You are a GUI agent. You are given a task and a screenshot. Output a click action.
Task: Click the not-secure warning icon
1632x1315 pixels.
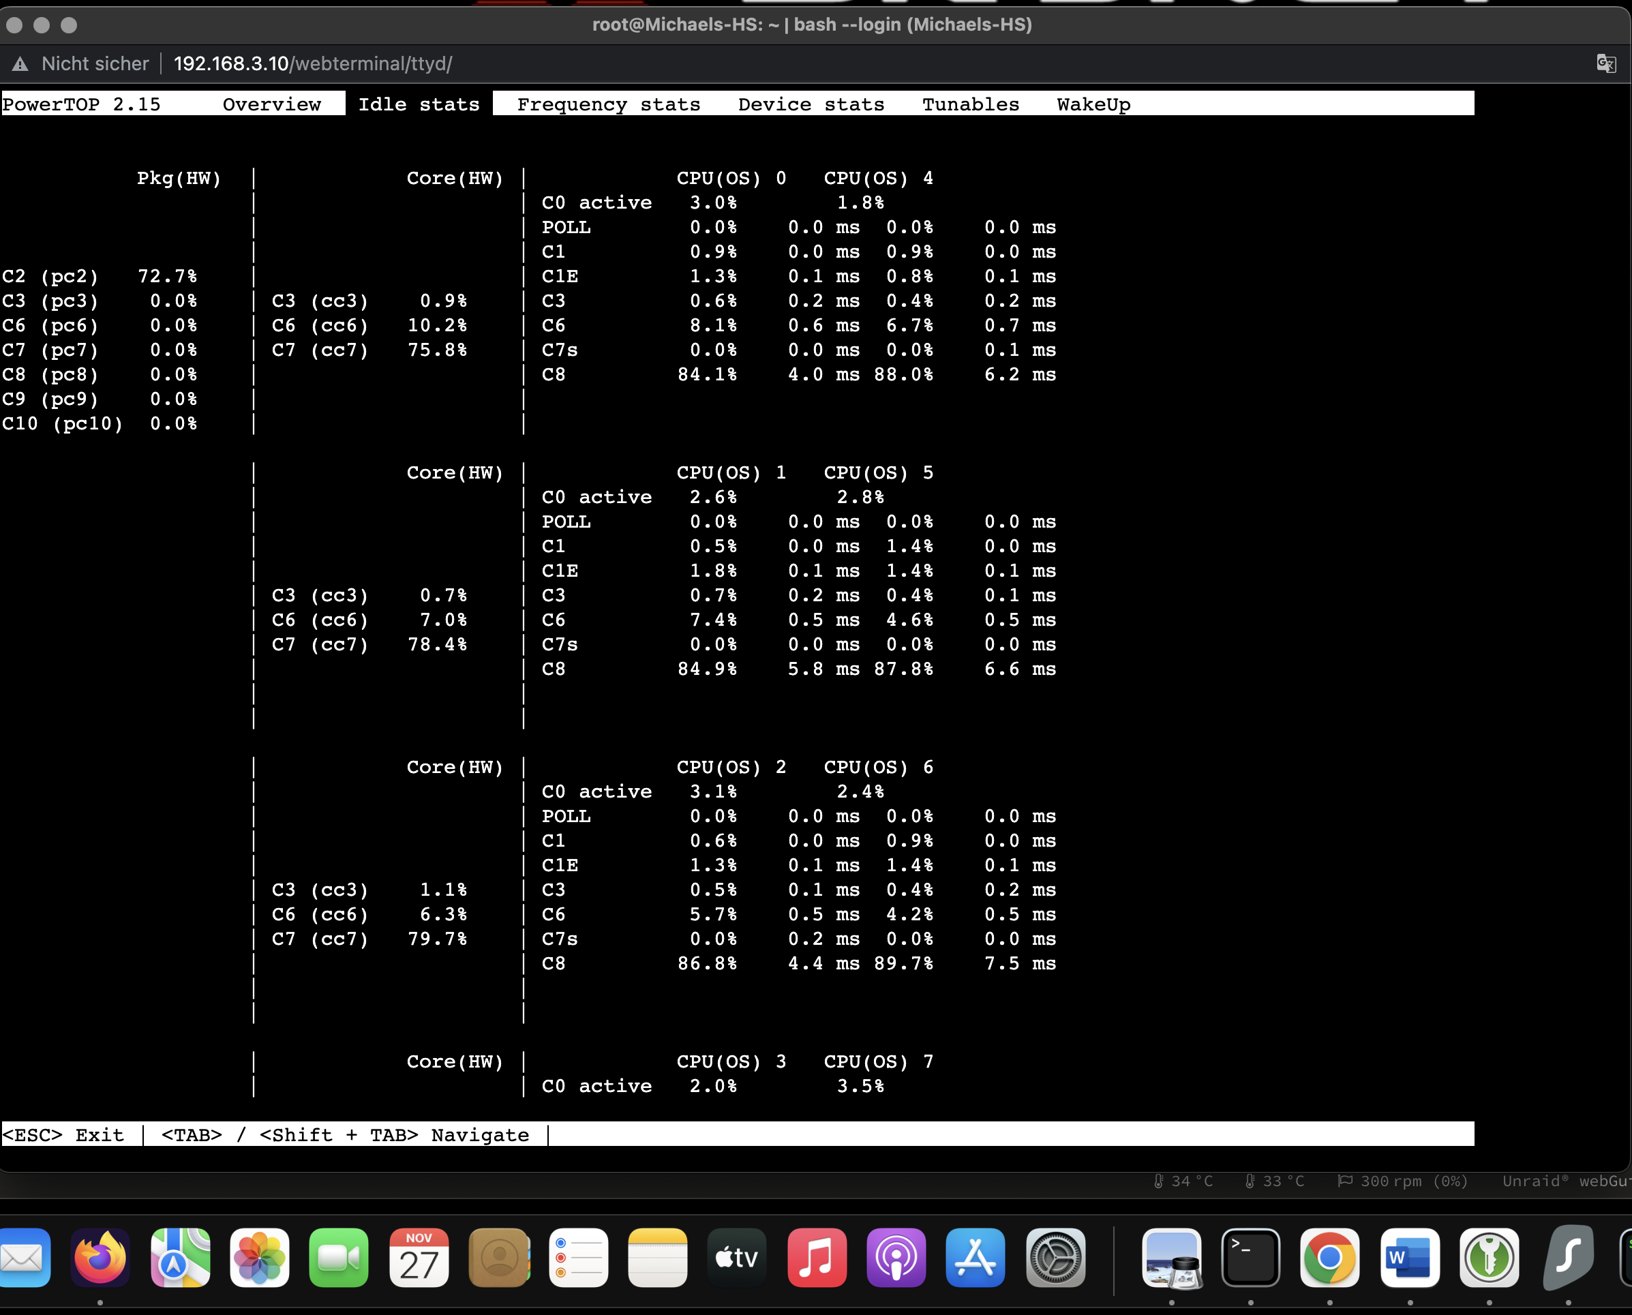(20, 64)
